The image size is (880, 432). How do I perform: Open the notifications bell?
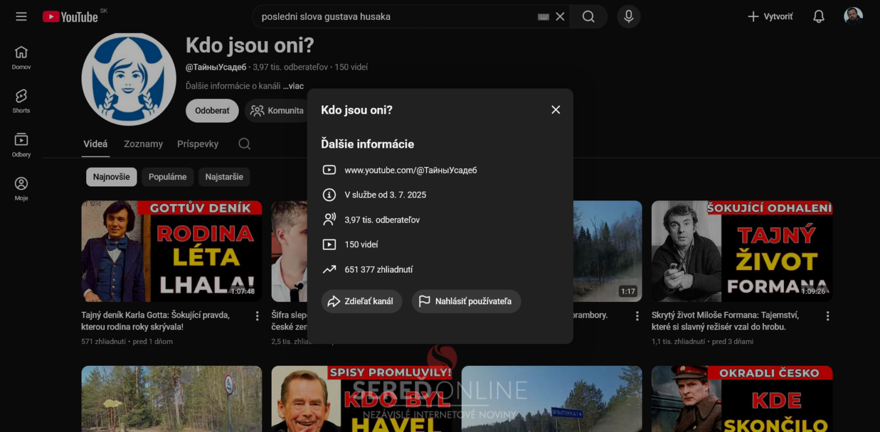818,16
